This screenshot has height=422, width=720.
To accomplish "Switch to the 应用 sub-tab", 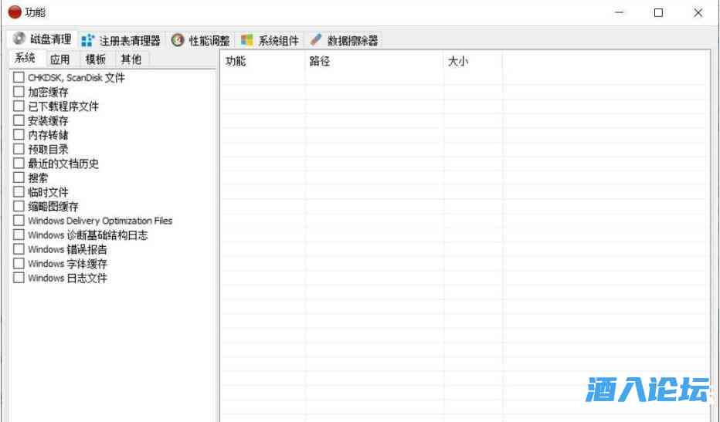I will (60, 59).
